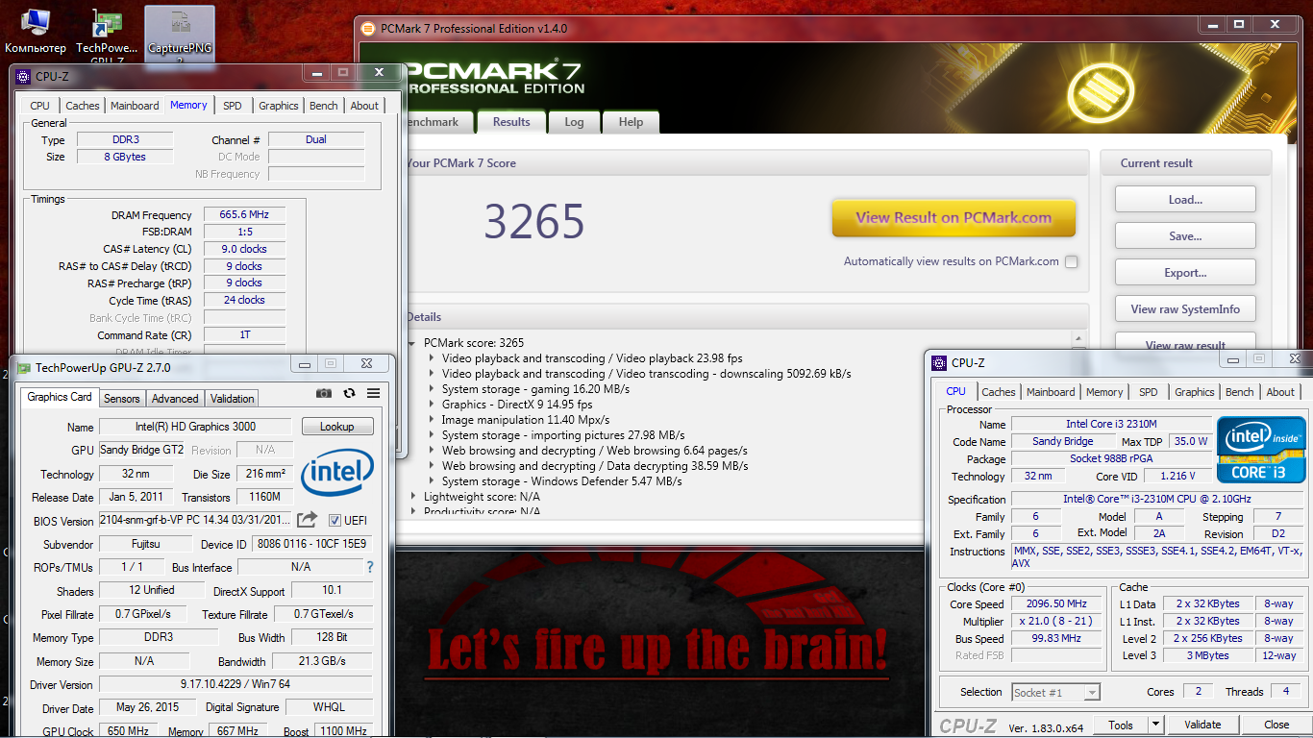Open the Компьютер desktop icon
1313x738 pixels.
35,31
